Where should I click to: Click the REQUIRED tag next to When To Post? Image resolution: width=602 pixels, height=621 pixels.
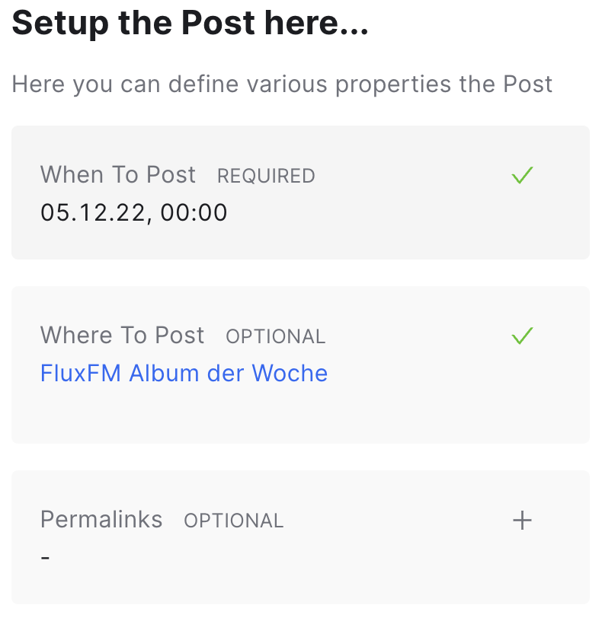point(266,176)
